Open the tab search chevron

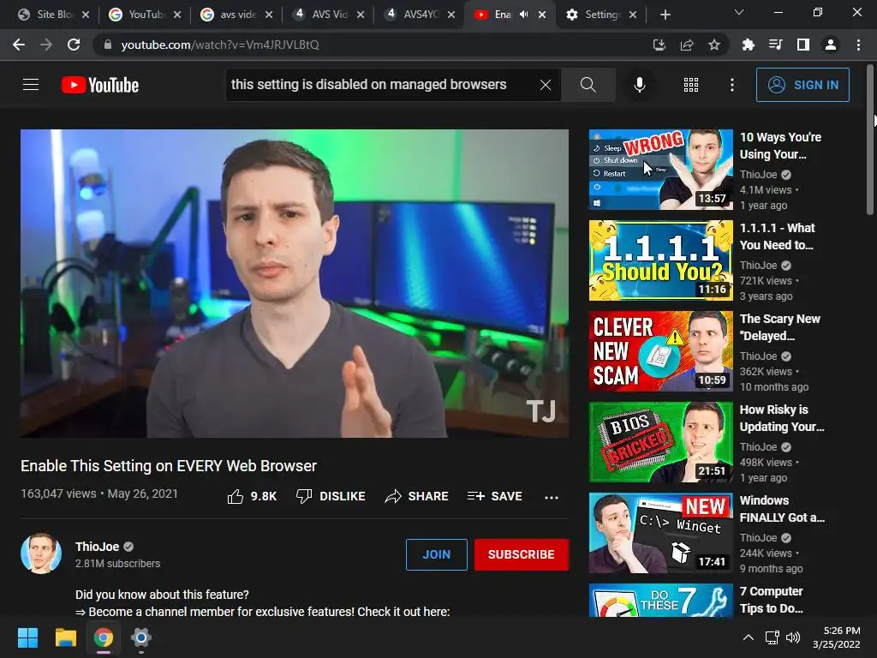(739, 12)
